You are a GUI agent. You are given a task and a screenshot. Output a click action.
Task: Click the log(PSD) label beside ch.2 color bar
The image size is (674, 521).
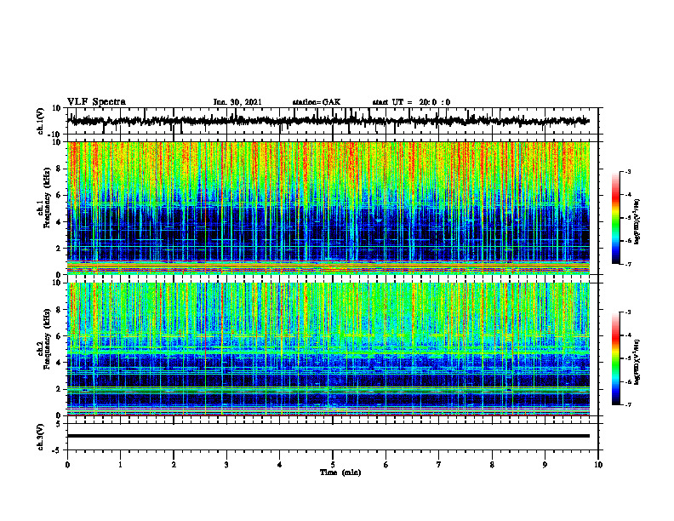point(637,362)
